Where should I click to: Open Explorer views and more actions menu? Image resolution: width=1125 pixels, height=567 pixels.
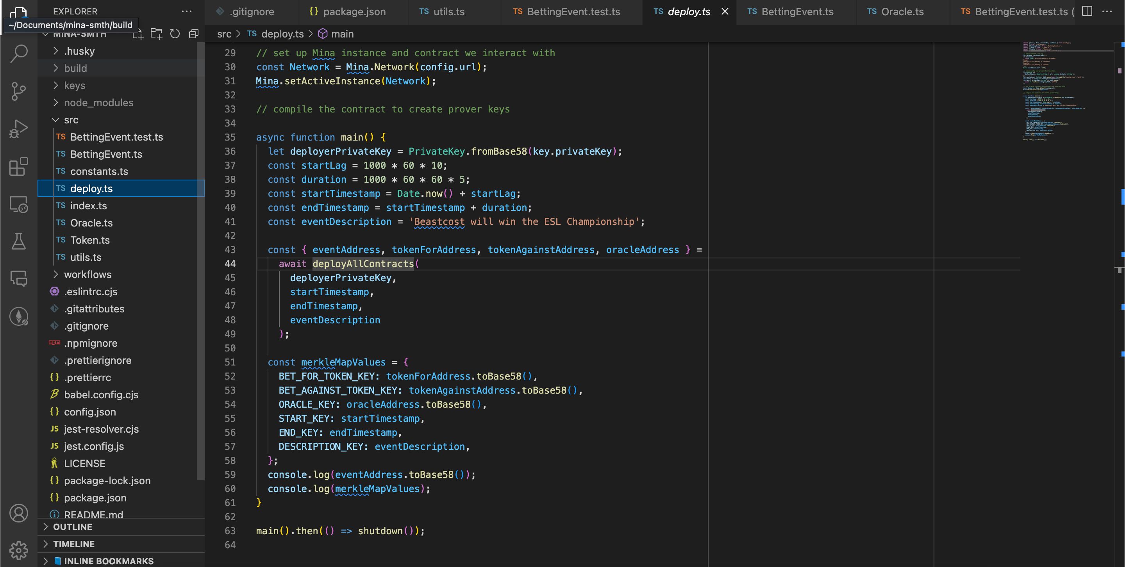[x=187, y=11]
